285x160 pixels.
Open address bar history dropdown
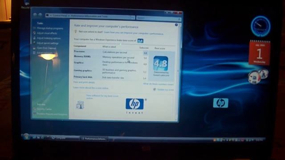(132, 17)
